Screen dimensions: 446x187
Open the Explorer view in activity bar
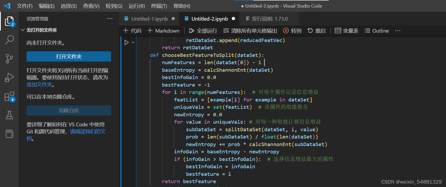pos(9,21)
